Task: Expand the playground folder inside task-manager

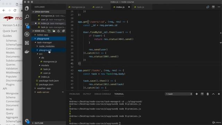Action: (x=49, y=50)
